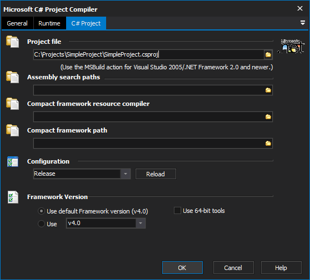Image resolution: width=310 pixels, height=280 pixels.
Task: Click the Project file section documents icon
Action: [12, 42]
